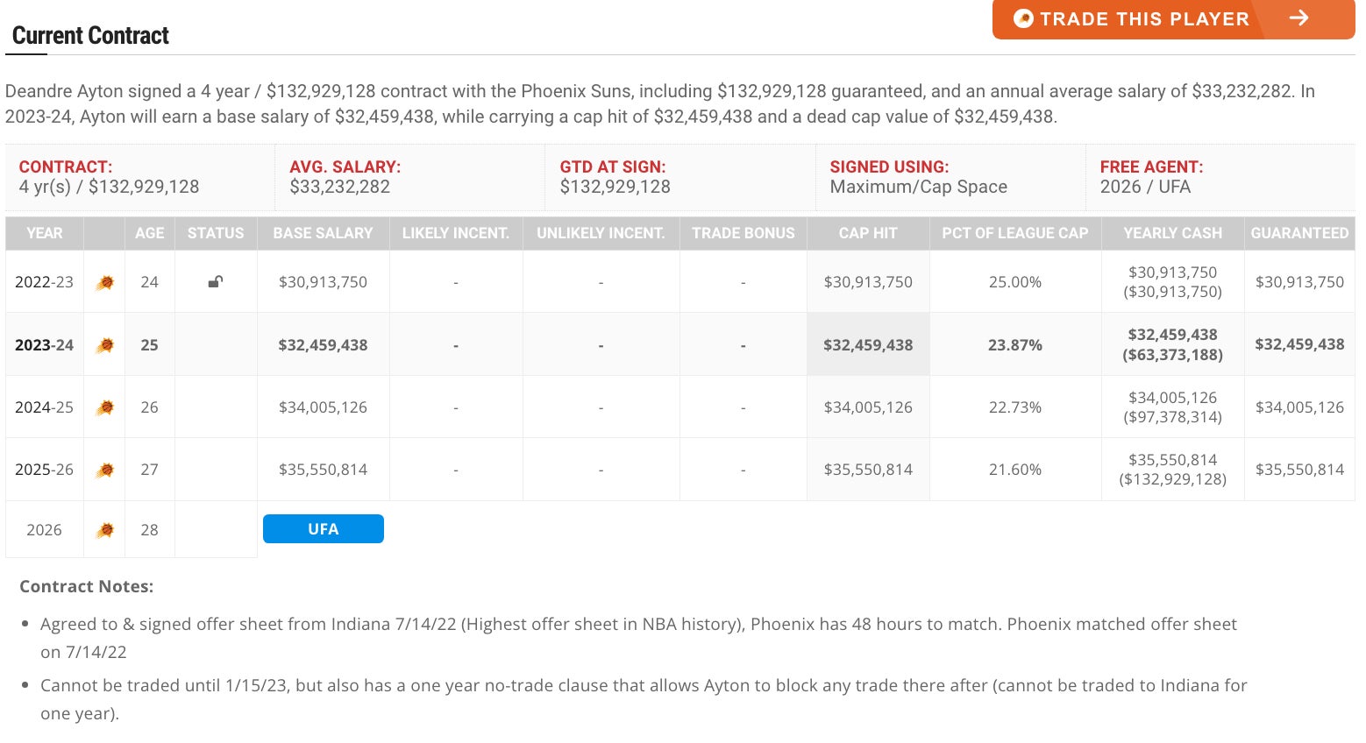Click the unlocked padlock status icon

[x=215, y=281]
